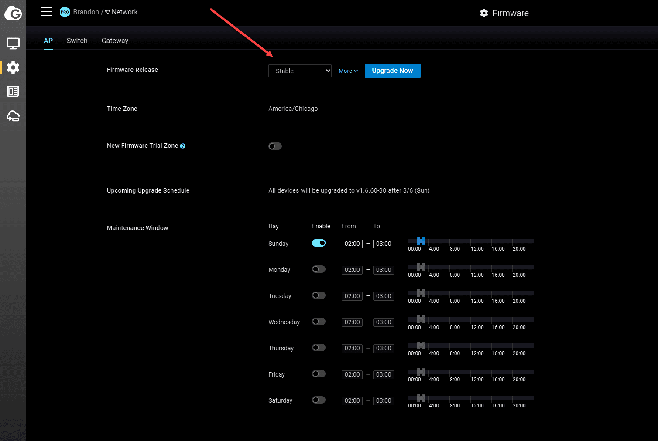Click the Network breadcrumb link
The height and width of the screenshot is (441, 658).
(124, 12)
